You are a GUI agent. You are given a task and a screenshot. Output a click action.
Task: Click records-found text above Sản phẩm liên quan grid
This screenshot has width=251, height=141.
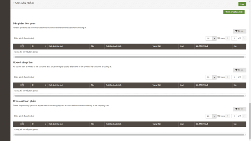click(x=24, y=38)
